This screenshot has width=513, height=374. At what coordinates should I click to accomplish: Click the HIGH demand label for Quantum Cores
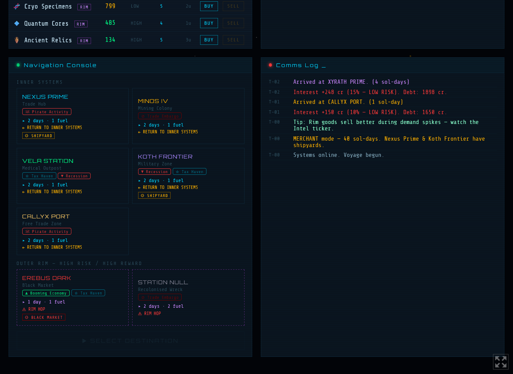tap(136, 23)
